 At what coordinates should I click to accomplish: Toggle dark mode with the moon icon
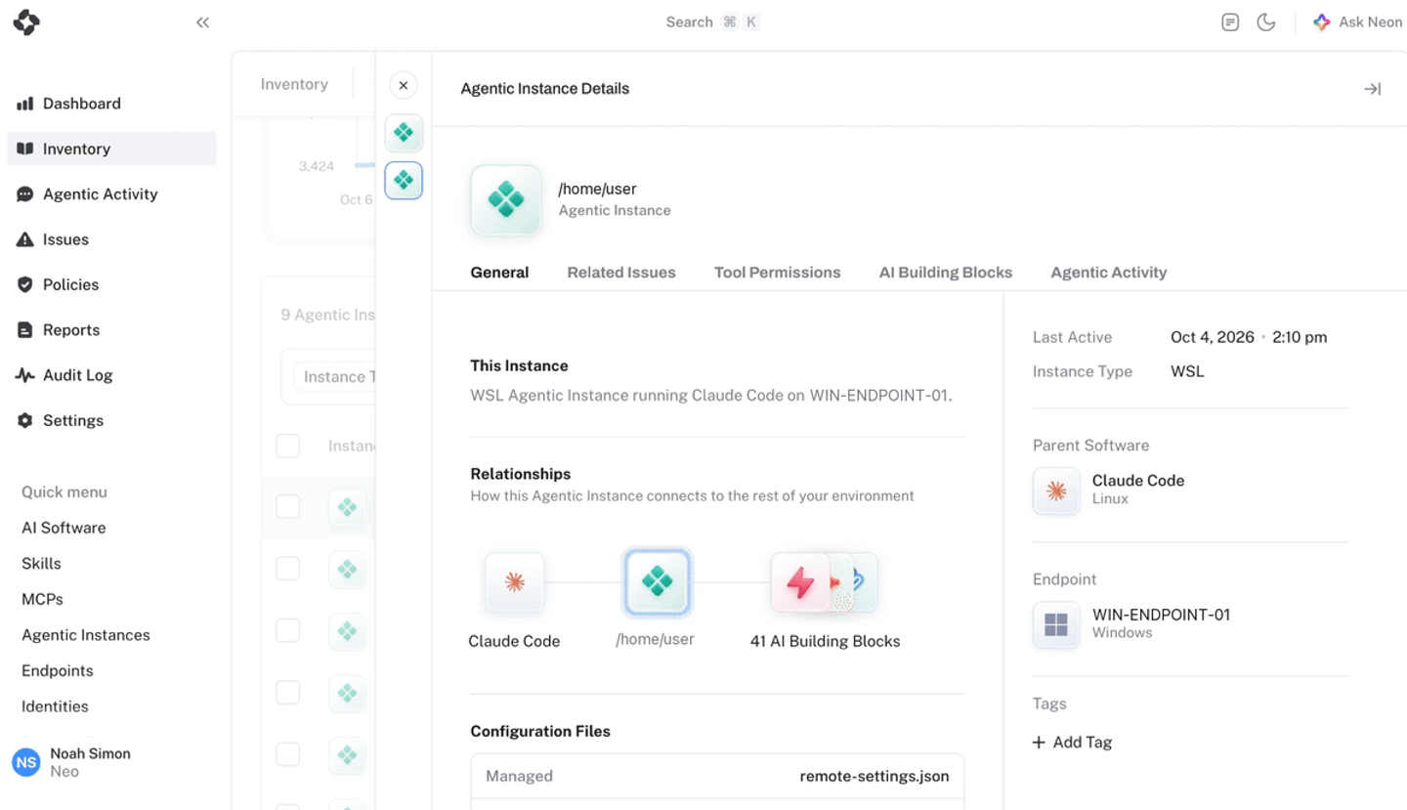pyautogui.click(x=1266, y=22)
